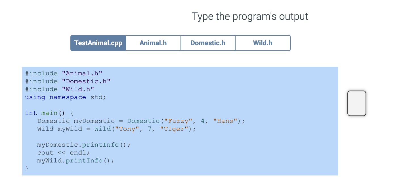Switch to the Animal.h tab
The image size is (407, 180).
153,43
